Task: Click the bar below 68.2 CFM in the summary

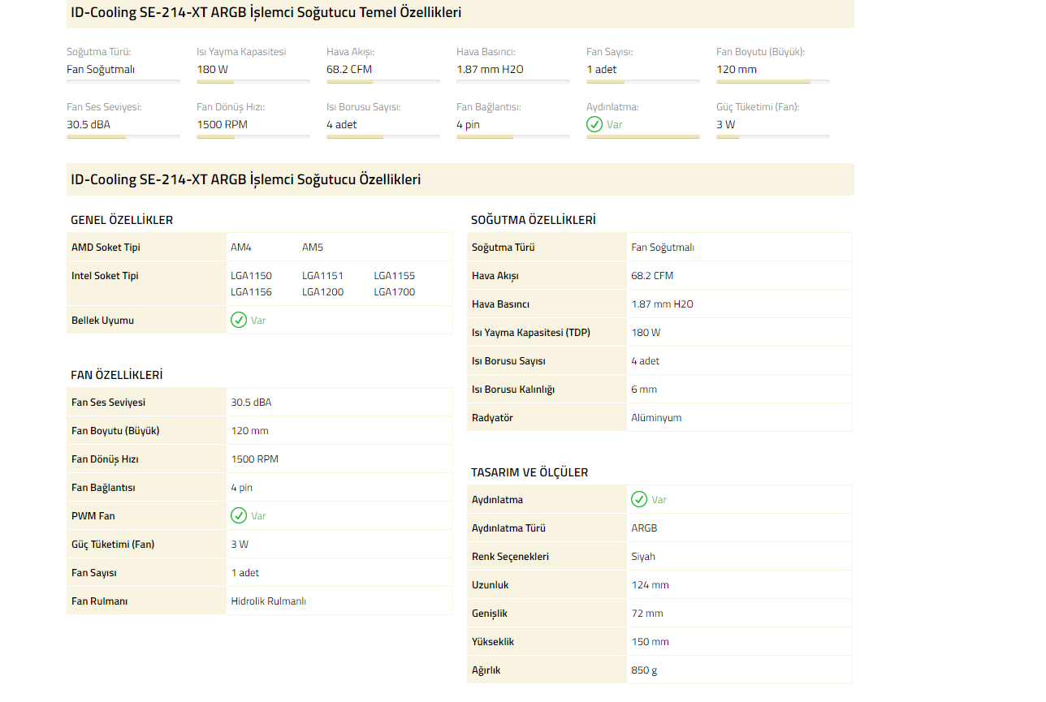Action: tap(383, 81)
